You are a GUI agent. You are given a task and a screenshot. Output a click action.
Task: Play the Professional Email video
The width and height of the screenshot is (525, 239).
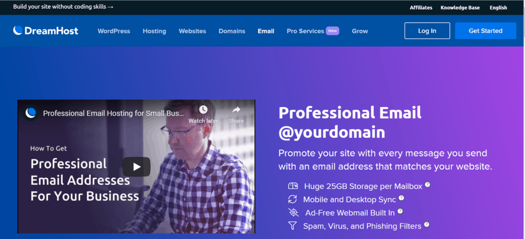(136, 167)
